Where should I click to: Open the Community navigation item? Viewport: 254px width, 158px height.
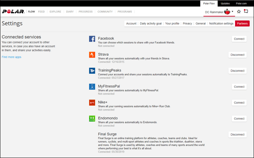[105, 12]
